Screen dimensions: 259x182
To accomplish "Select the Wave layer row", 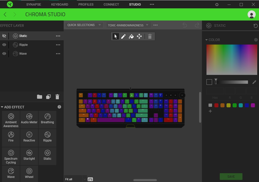I will 32,54.
